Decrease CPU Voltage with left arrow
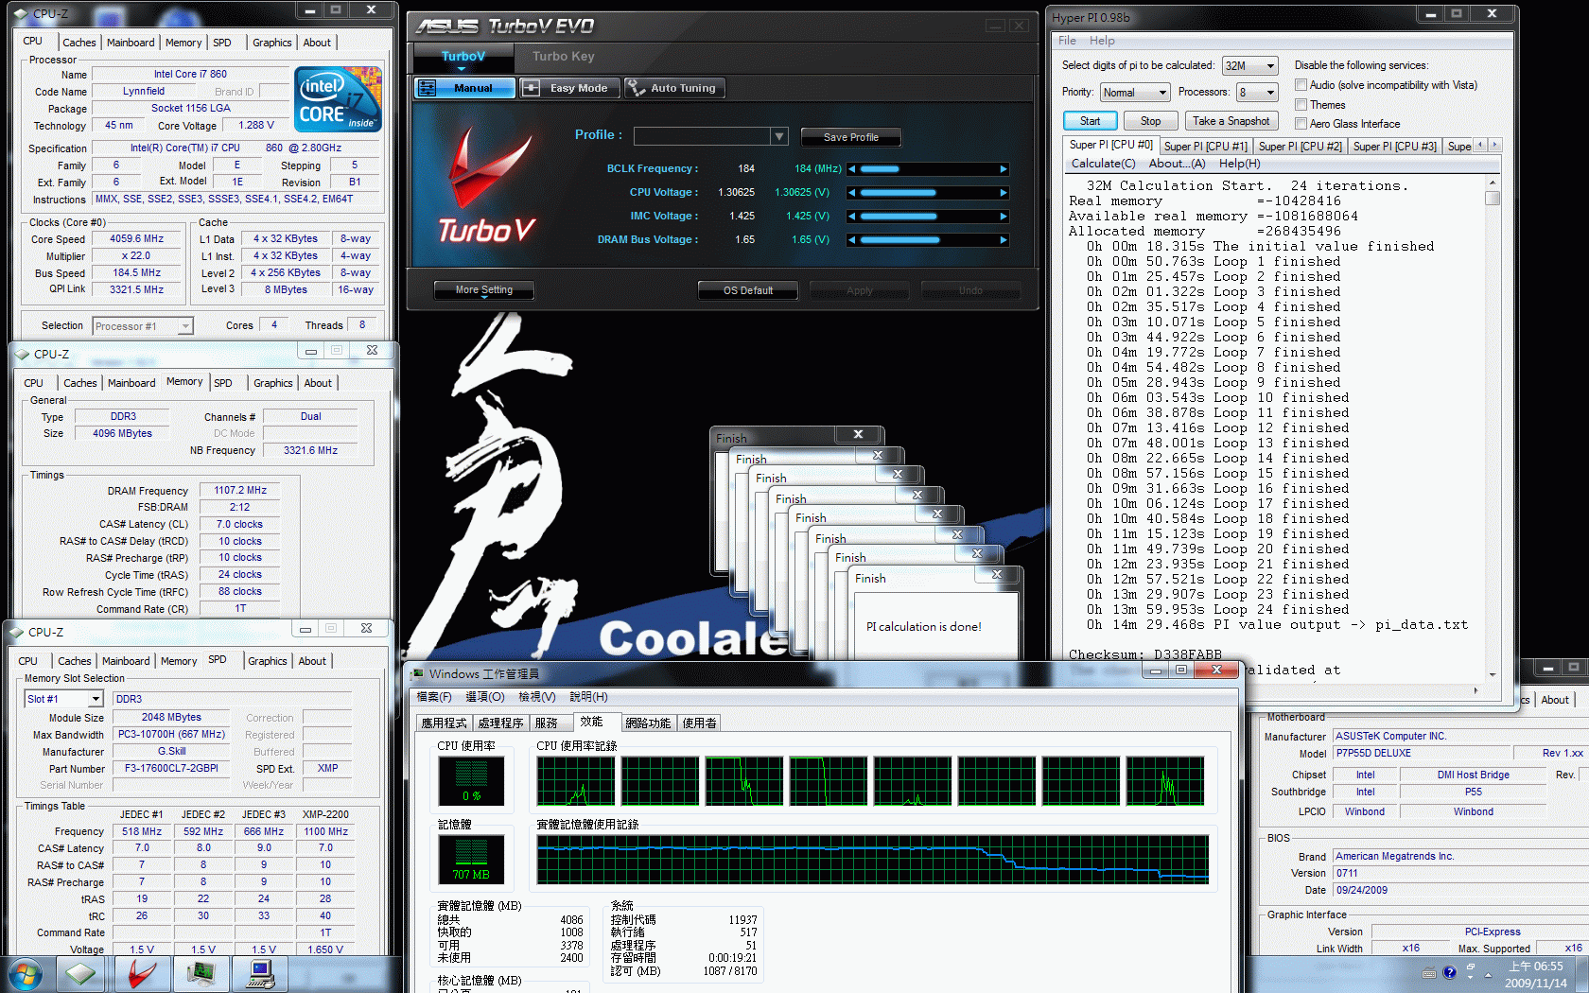1589x993 pixels. pos(852,193)
